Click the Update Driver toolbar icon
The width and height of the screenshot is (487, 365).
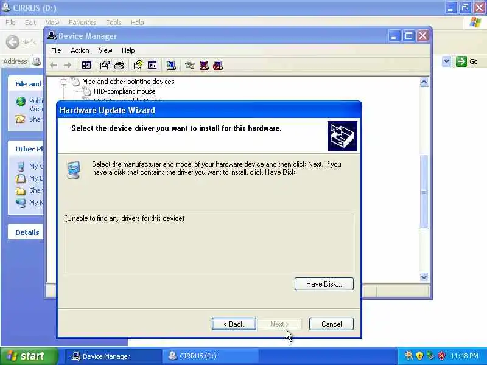click(189, 65)
